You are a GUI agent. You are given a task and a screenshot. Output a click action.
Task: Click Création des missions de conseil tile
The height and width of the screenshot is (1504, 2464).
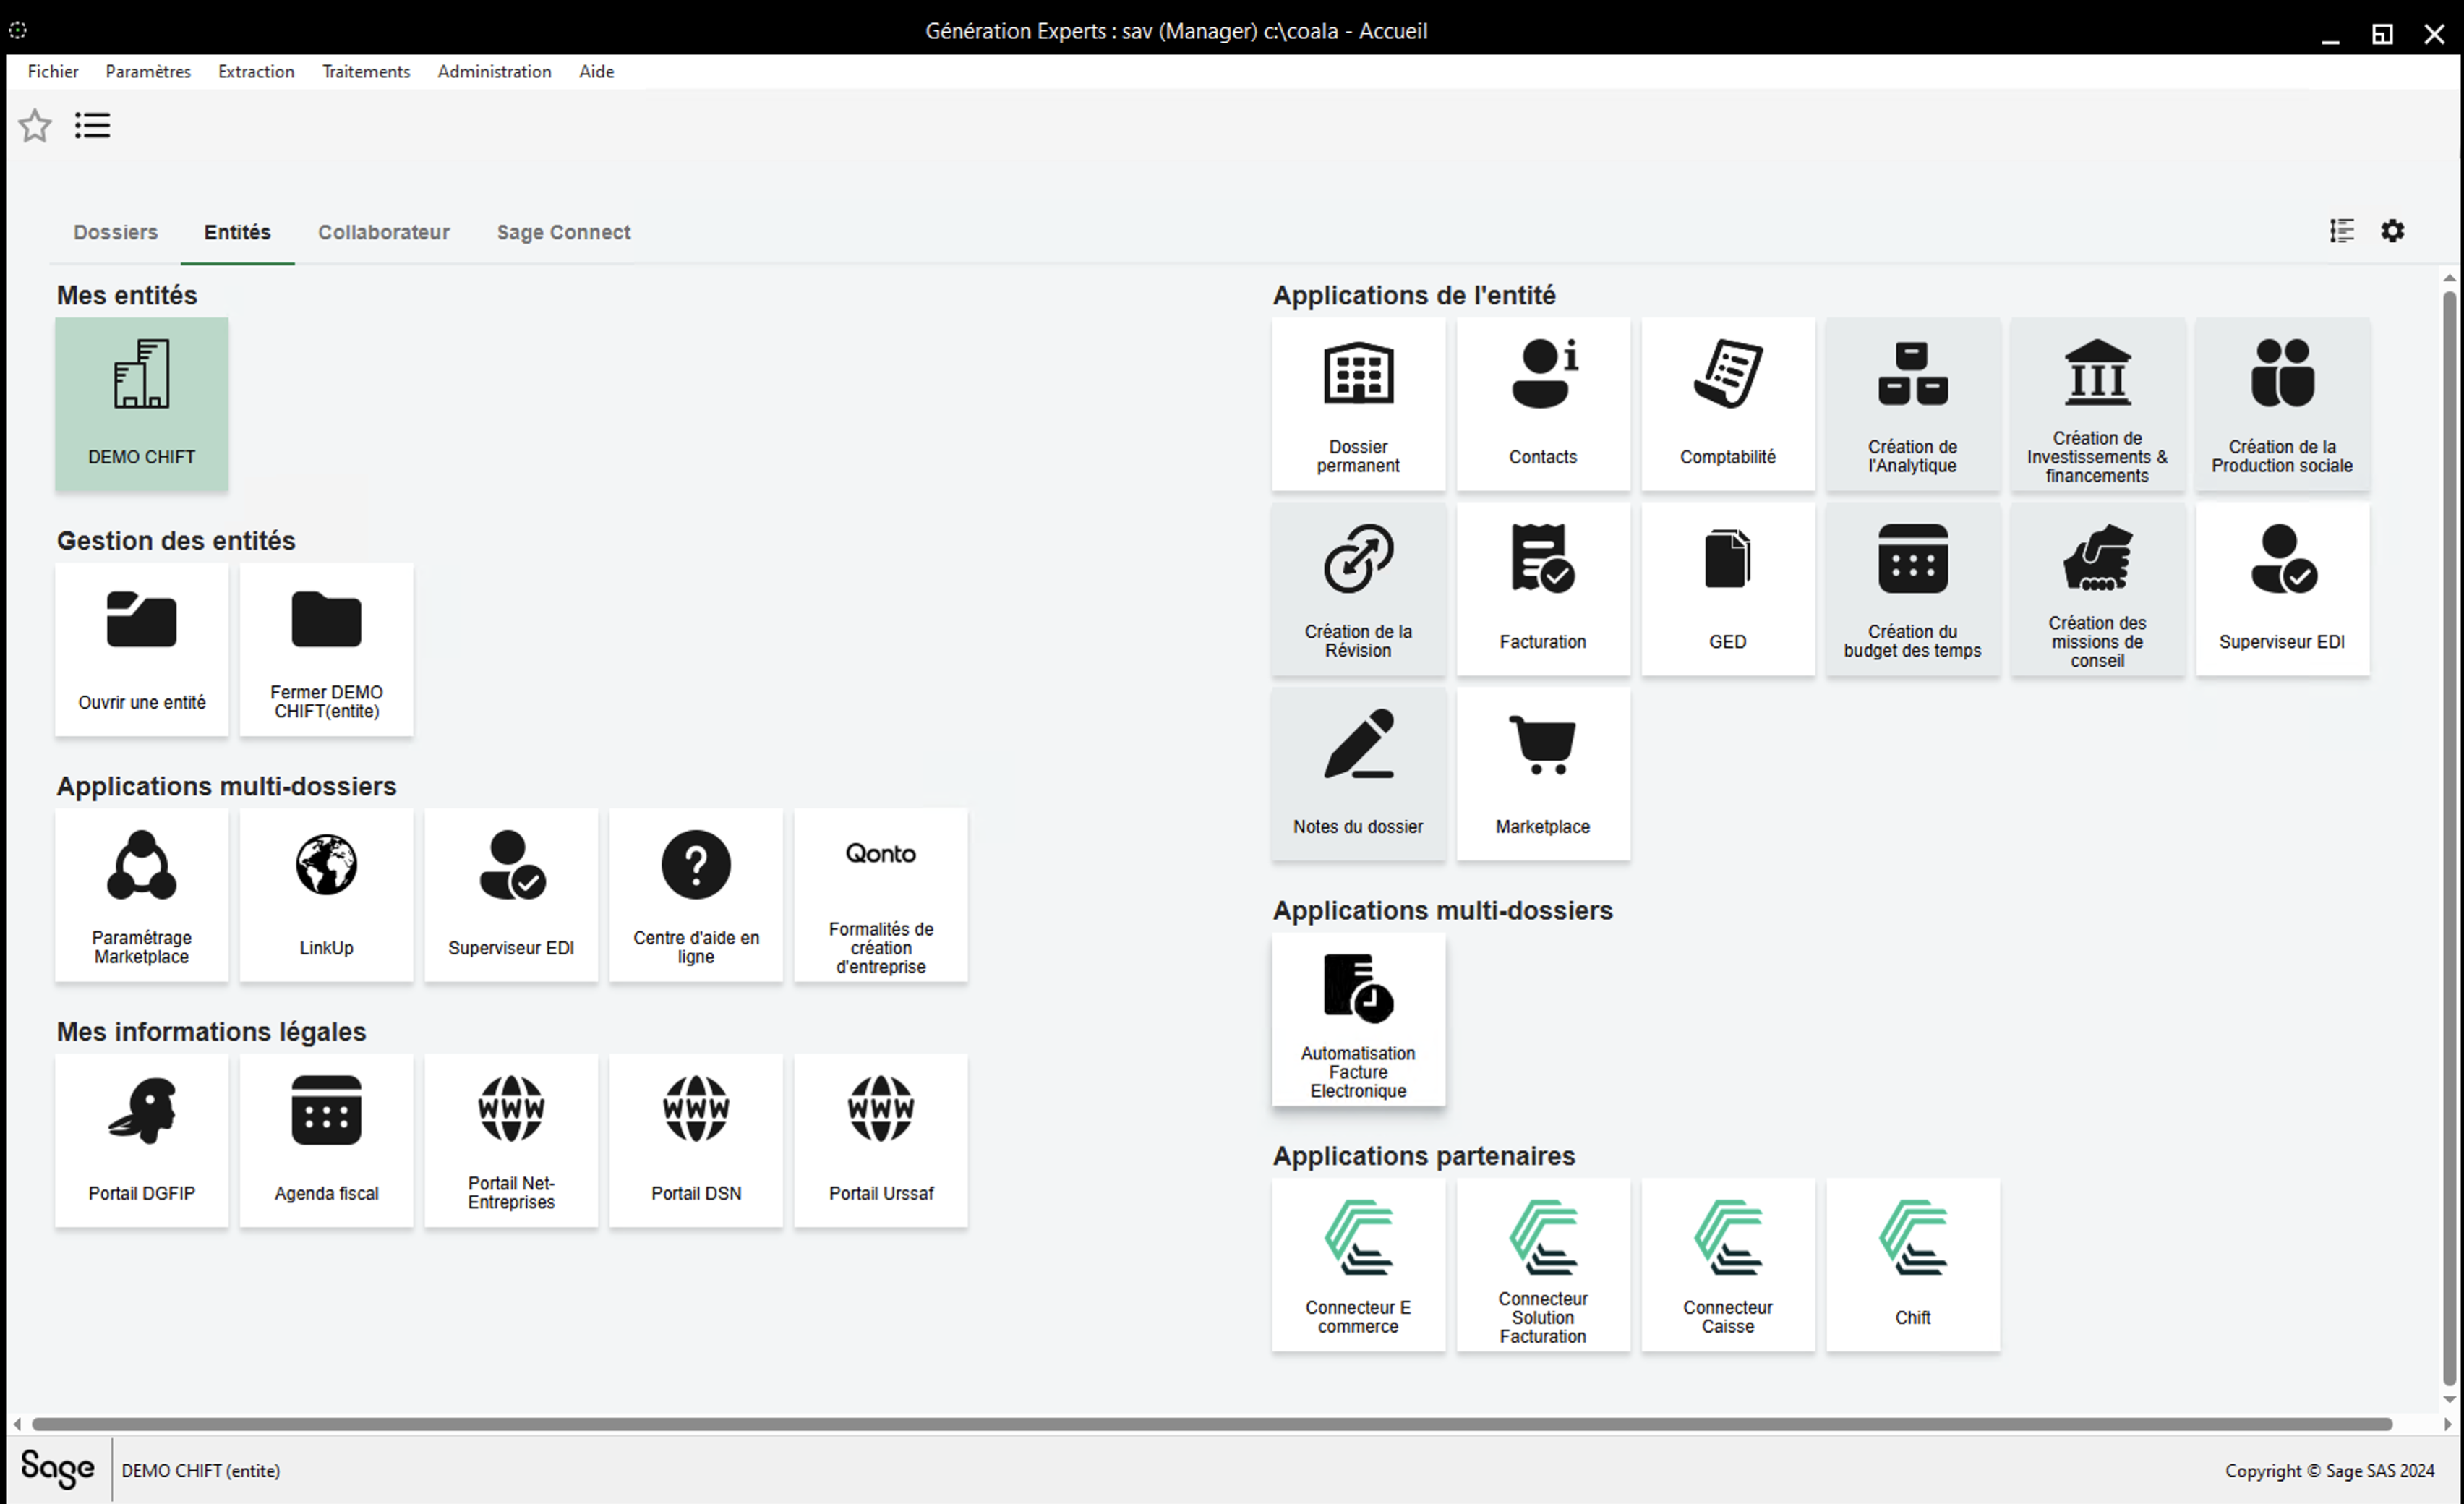[x=2097, y=589]
